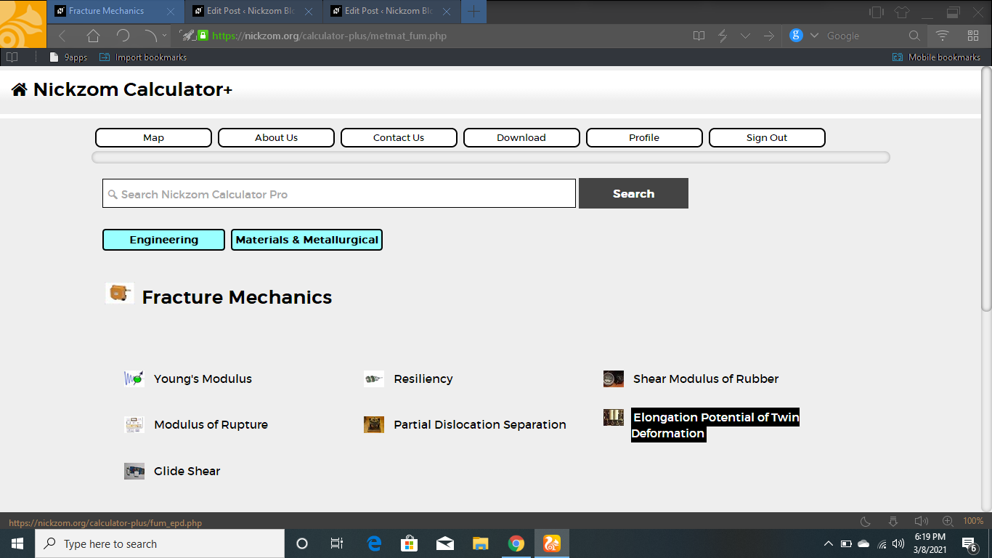Click the T-shirt skin icon in title bar
992x558 pixels.
point(902,12)
